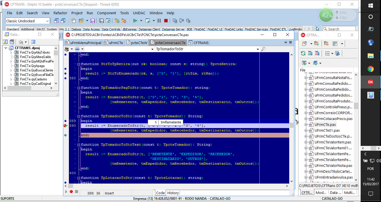The width and height of the screenshot is (381, 202).
Task: Switch to pcteCTeW editor tab
Action: point(136,43)
